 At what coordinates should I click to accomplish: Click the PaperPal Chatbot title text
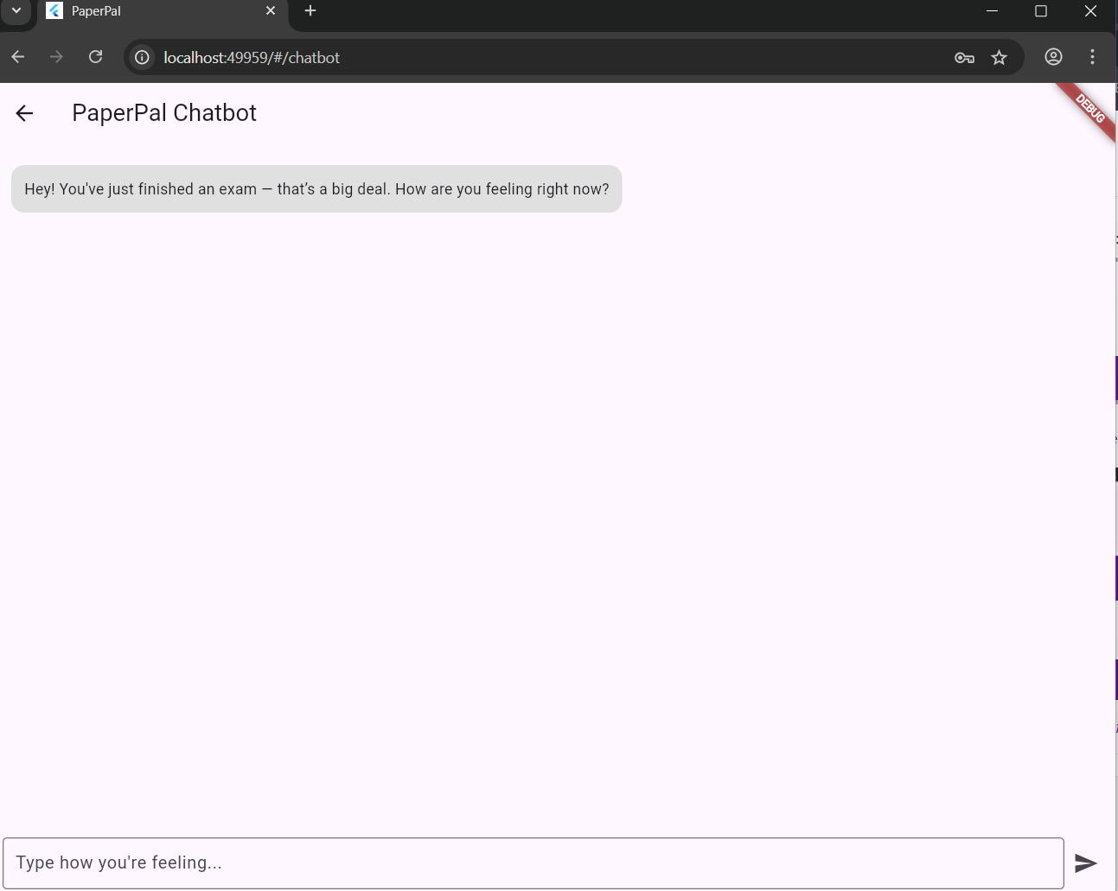point(163,112)
